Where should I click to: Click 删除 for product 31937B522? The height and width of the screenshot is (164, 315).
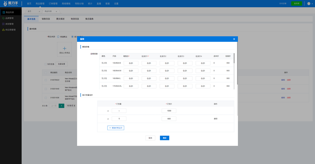289,80
